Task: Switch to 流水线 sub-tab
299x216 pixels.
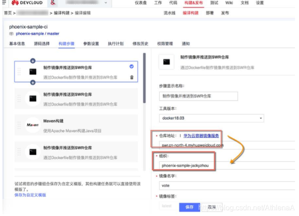Action: coord(170,13)
